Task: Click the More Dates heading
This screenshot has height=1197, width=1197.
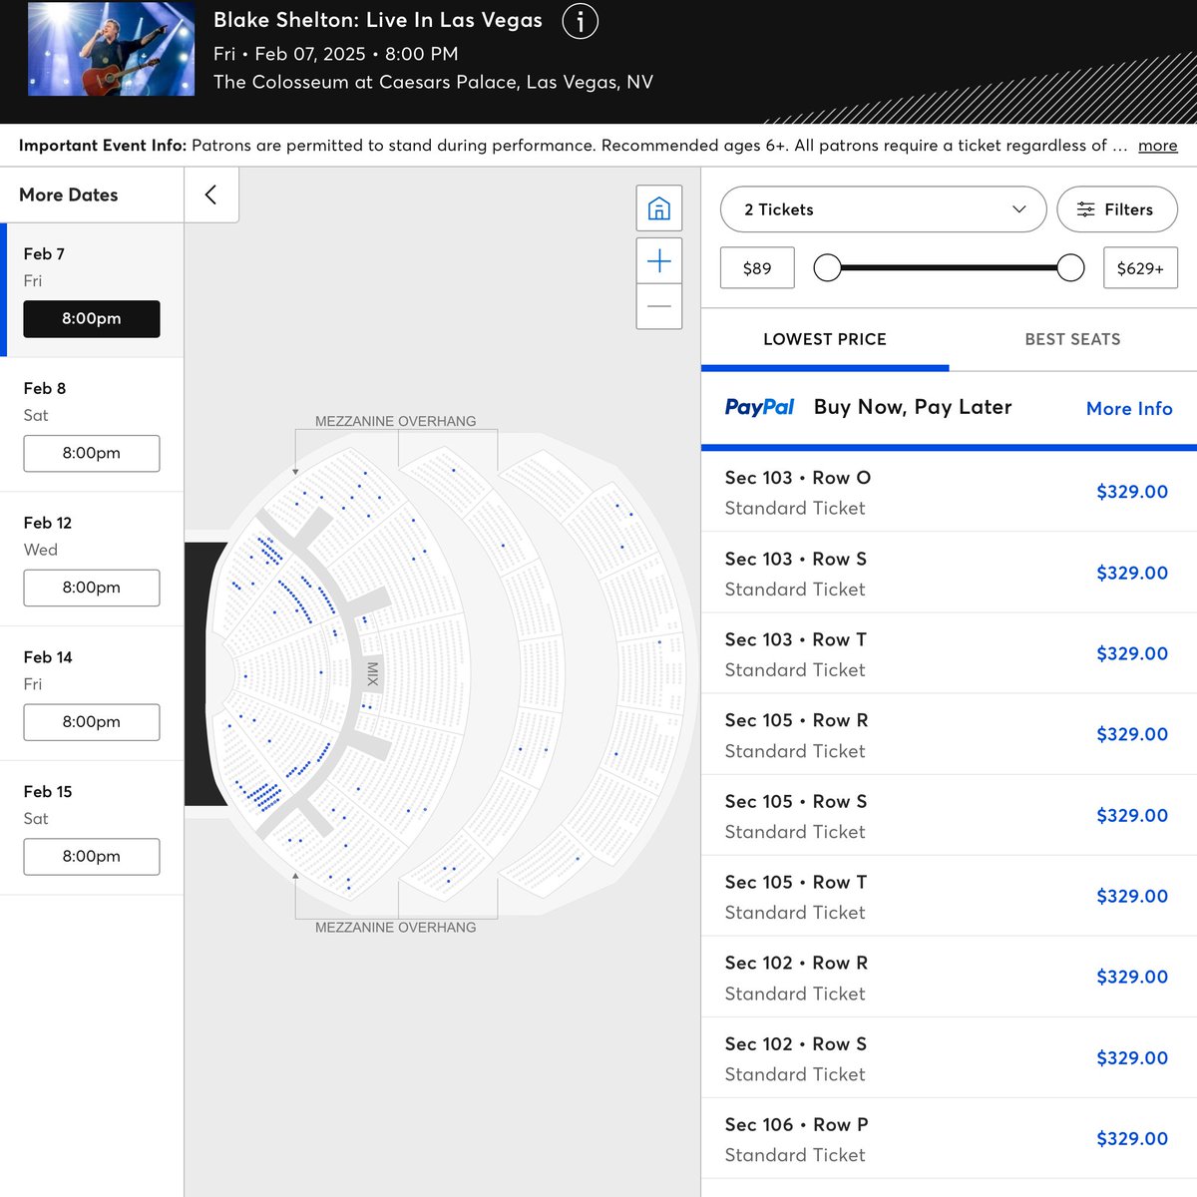Action: [69, 195]
